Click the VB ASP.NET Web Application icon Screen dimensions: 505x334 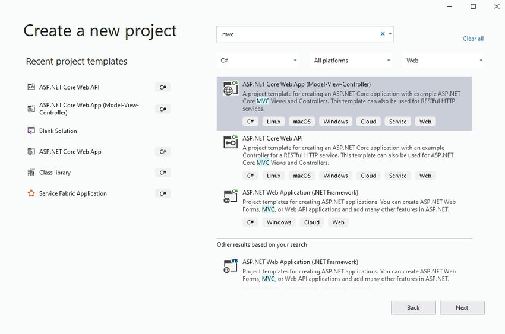(231, 266)
